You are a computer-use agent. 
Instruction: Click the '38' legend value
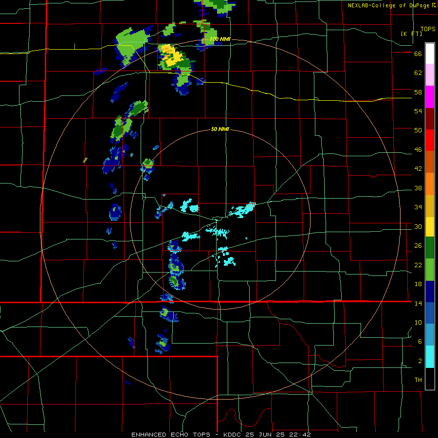[418, 188]
